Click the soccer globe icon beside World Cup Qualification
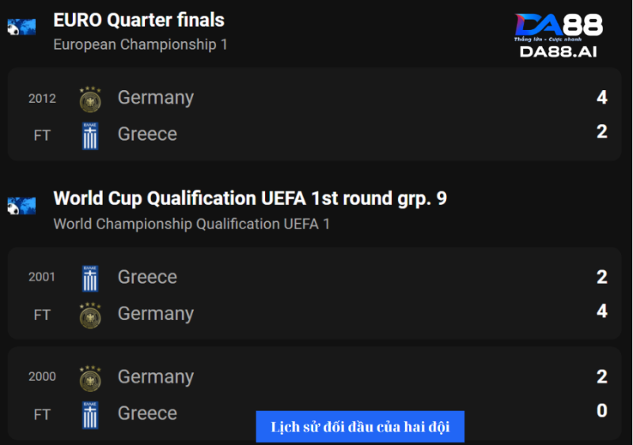This screenshot has width=633, height=445. click(21, 206)
